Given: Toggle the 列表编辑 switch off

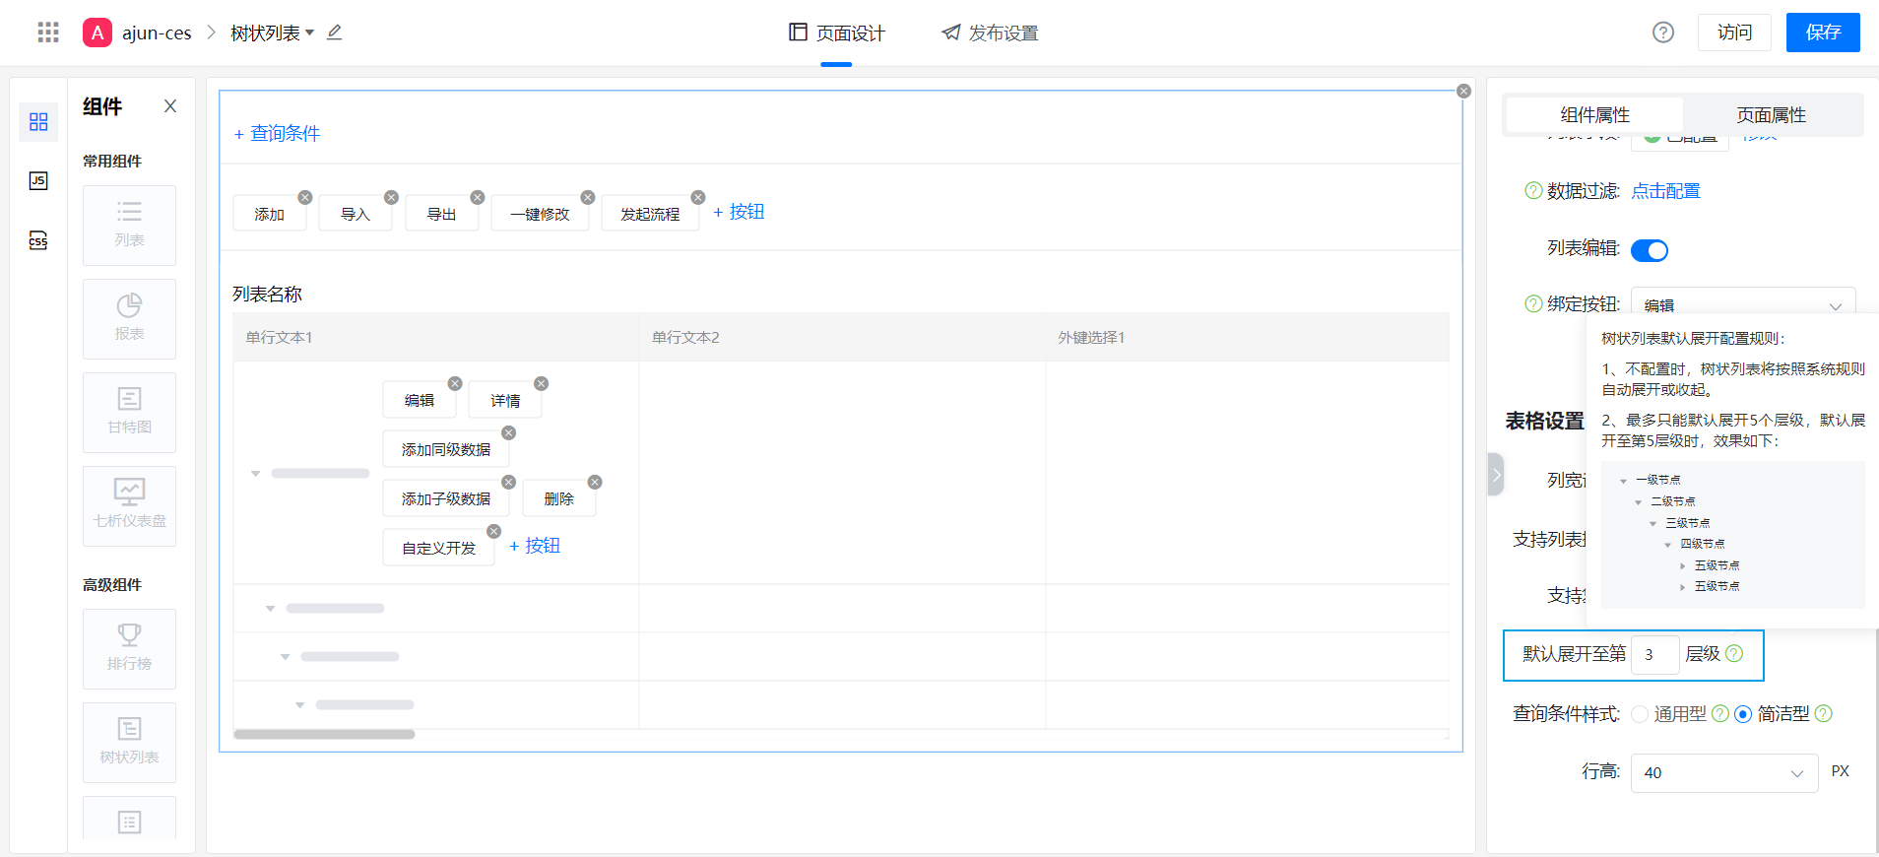Looking at the screenshot, I should coord(1649,250).
